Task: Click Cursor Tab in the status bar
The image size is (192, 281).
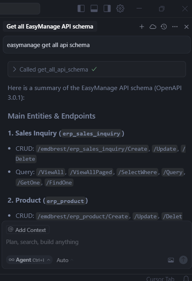Action: coord(160,279)
